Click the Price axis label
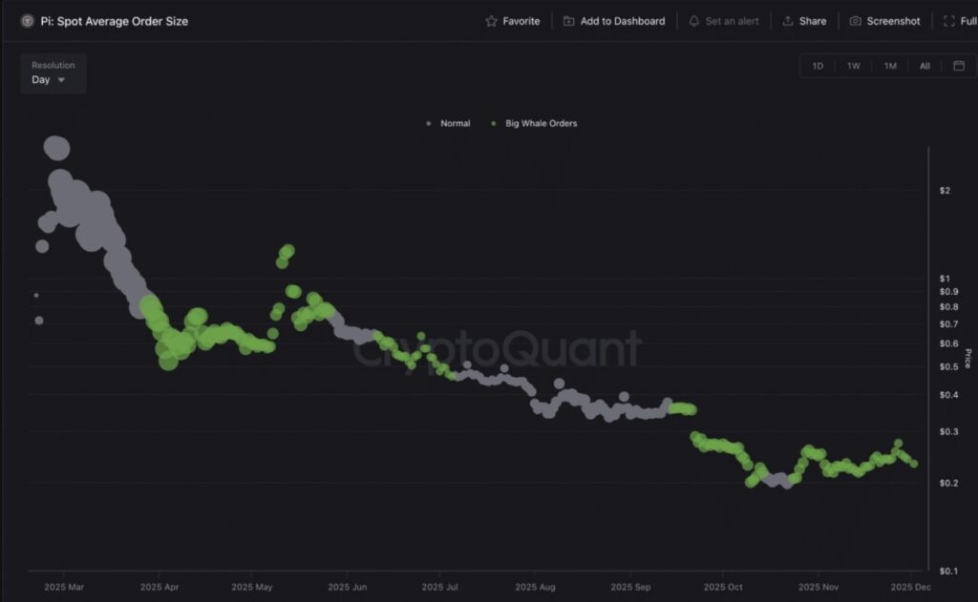The image size is (978, 602). coord(967,358)
